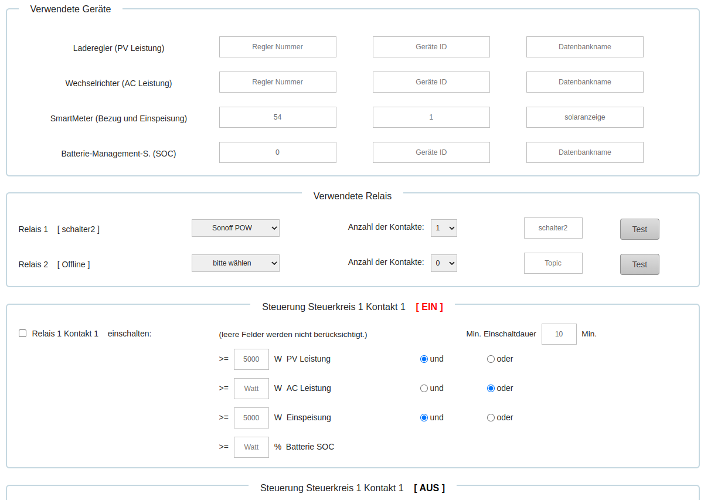Viewport: 711px width, 500px height.
Task: Select 'oder' for Einspeisung
Action: (x=491, y=418)
